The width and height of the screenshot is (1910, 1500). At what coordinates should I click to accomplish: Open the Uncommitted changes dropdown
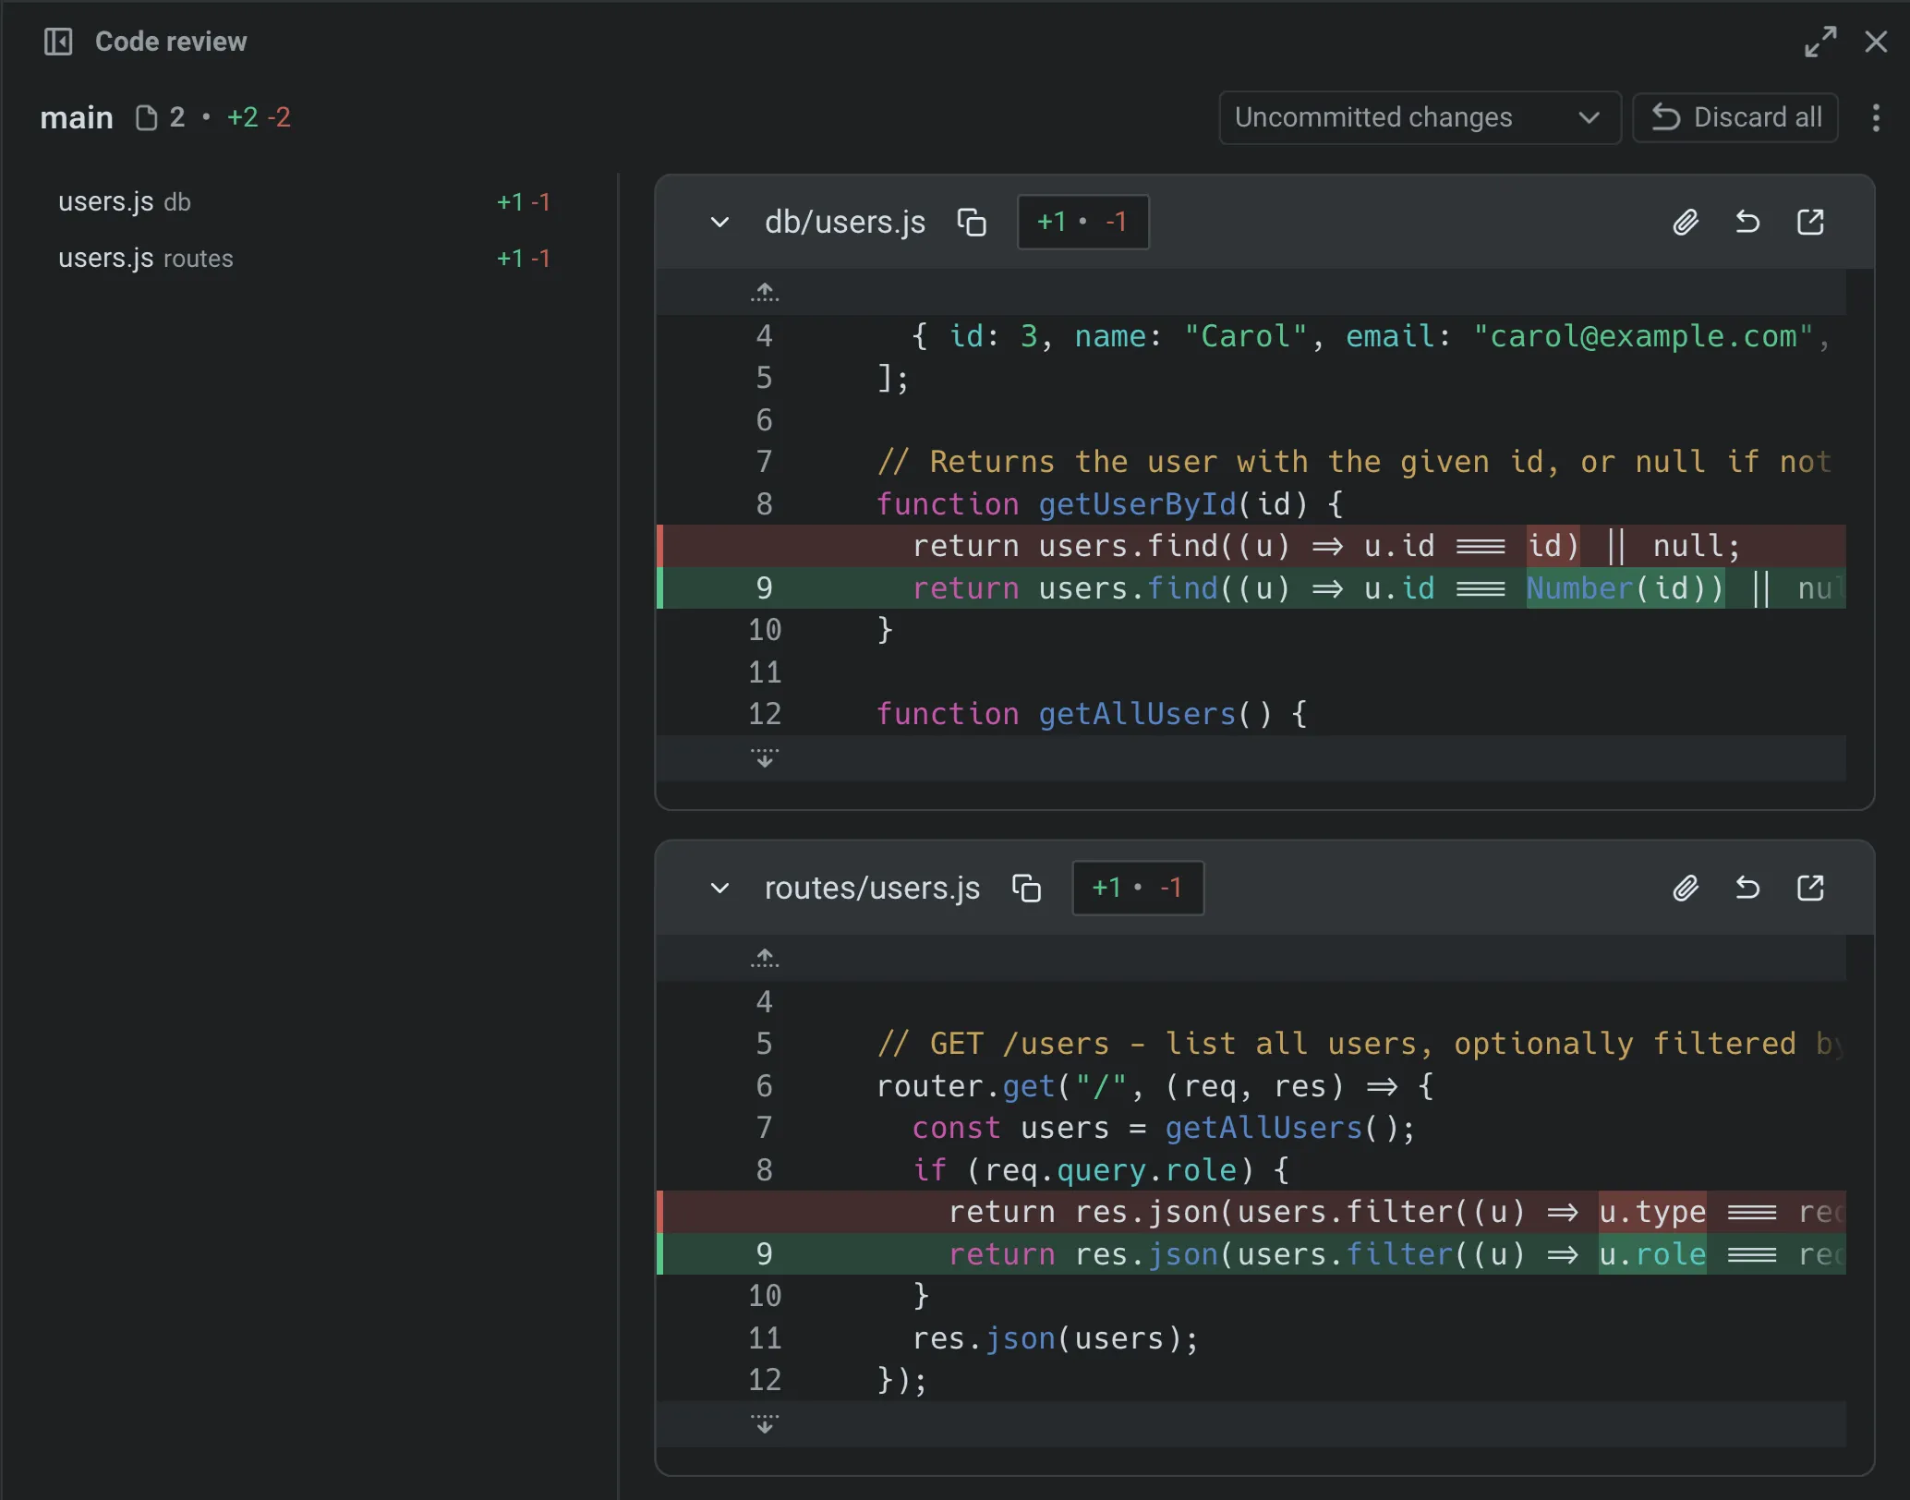[1420, 117]
